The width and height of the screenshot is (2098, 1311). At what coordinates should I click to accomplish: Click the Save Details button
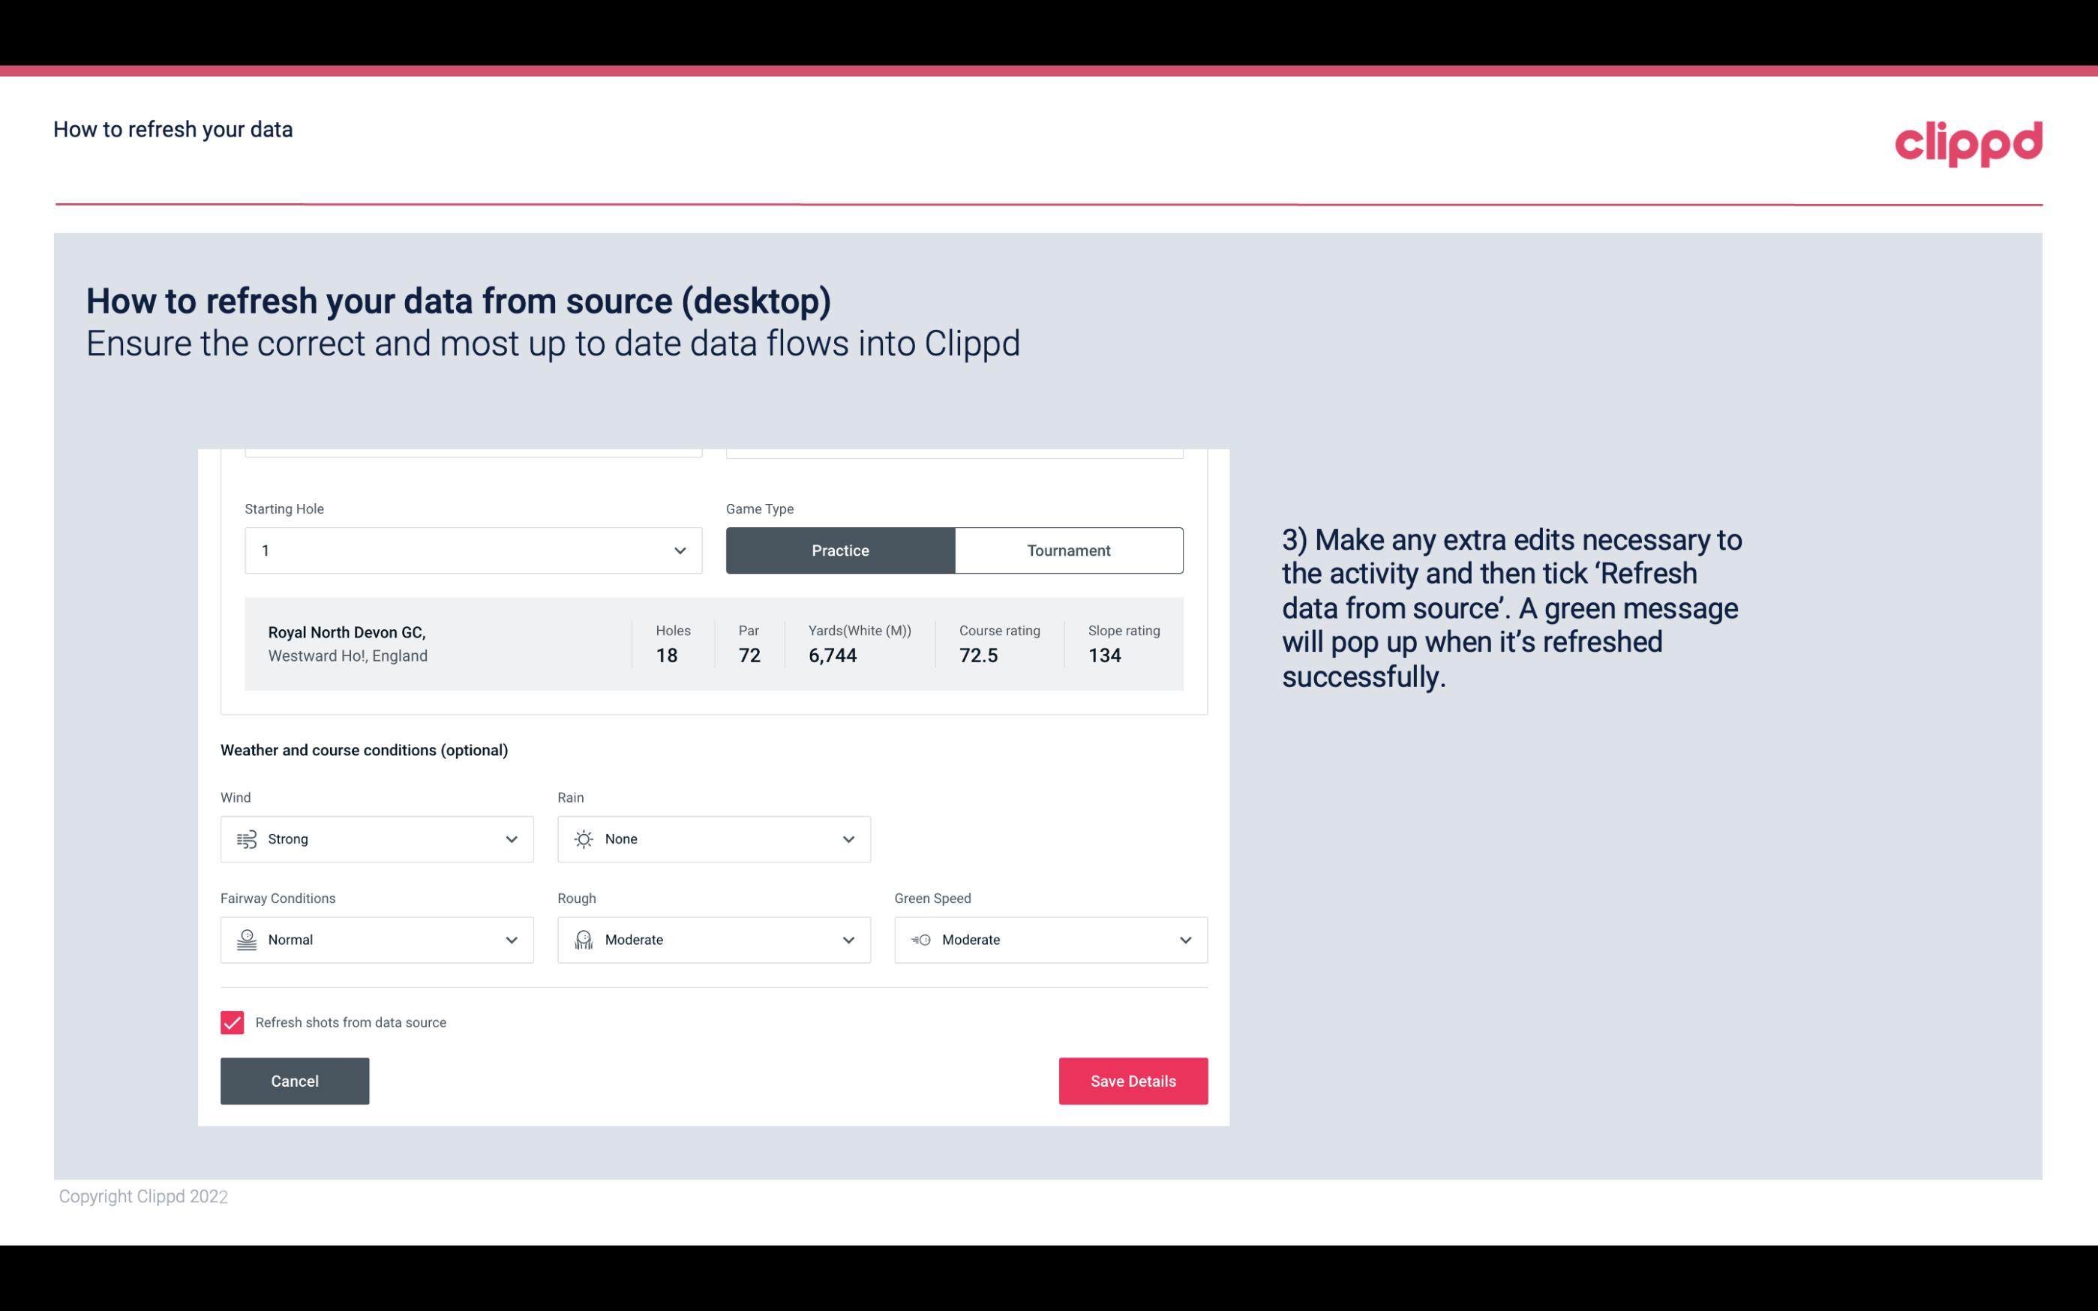pos(1133,1080)
